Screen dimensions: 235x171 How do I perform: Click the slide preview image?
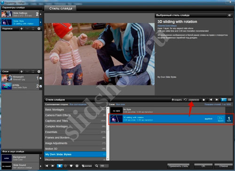tap(99, 54)
